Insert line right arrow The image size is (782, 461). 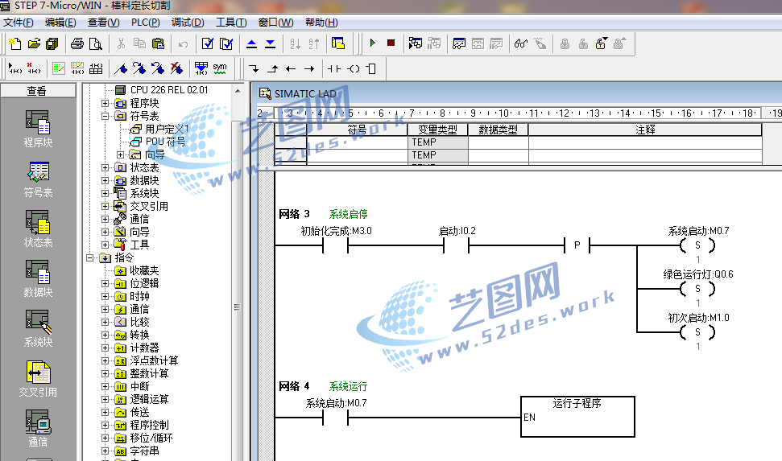click(309, 68)
